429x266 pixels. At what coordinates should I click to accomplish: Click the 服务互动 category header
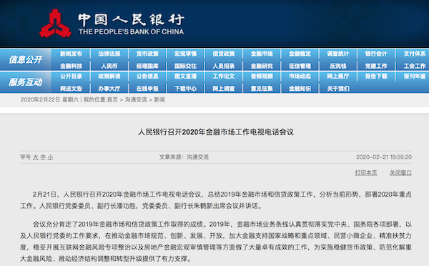(x=26, y=82)
